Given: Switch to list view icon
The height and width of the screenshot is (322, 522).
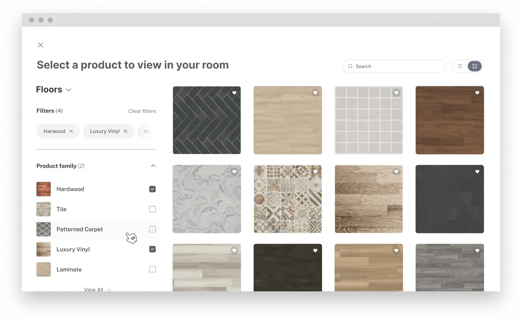Looking at the screenshot, I should (x=460, y=66).
